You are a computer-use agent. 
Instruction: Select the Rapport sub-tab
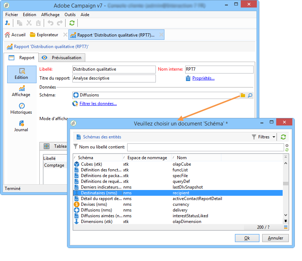pyautogui.click(x=21, y=58)
